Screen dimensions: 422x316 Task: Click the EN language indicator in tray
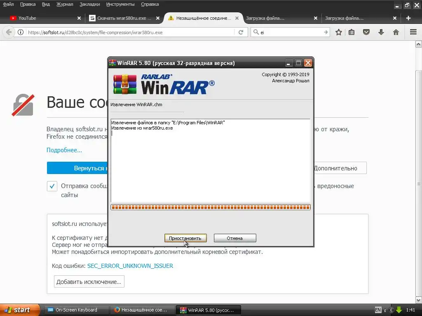(x=378, y=310)
